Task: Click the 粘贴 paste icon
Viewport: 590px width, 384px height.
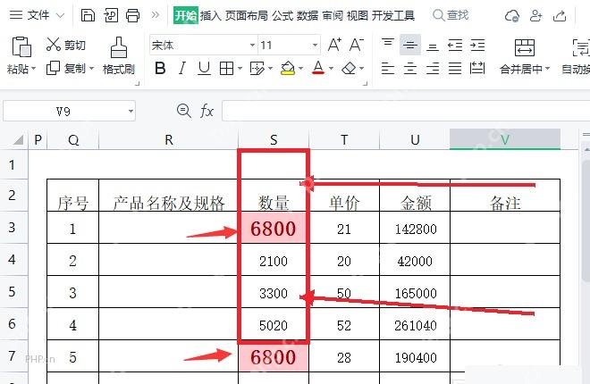Action: (x=21, y=46)
